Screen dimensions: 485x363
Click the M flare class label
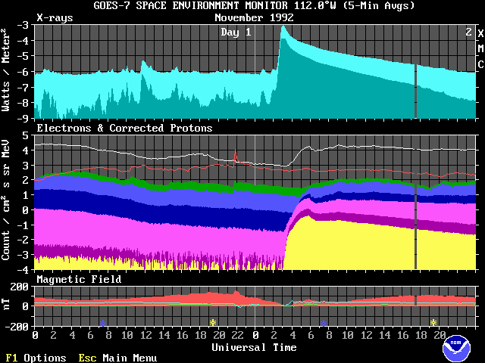pos(480,48)
